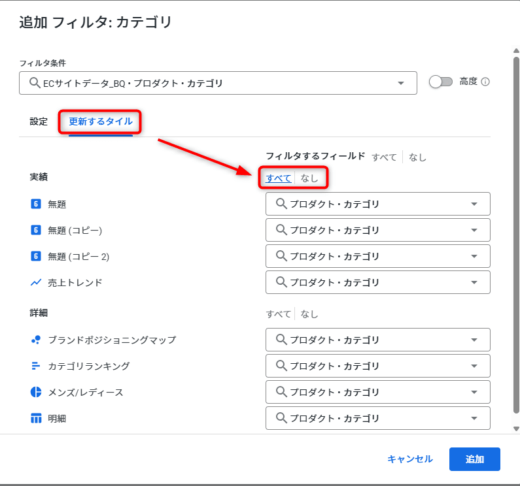Open field dropdown for 無題 tile
Viewport: 520px width, 486px height.
[377, 204]
